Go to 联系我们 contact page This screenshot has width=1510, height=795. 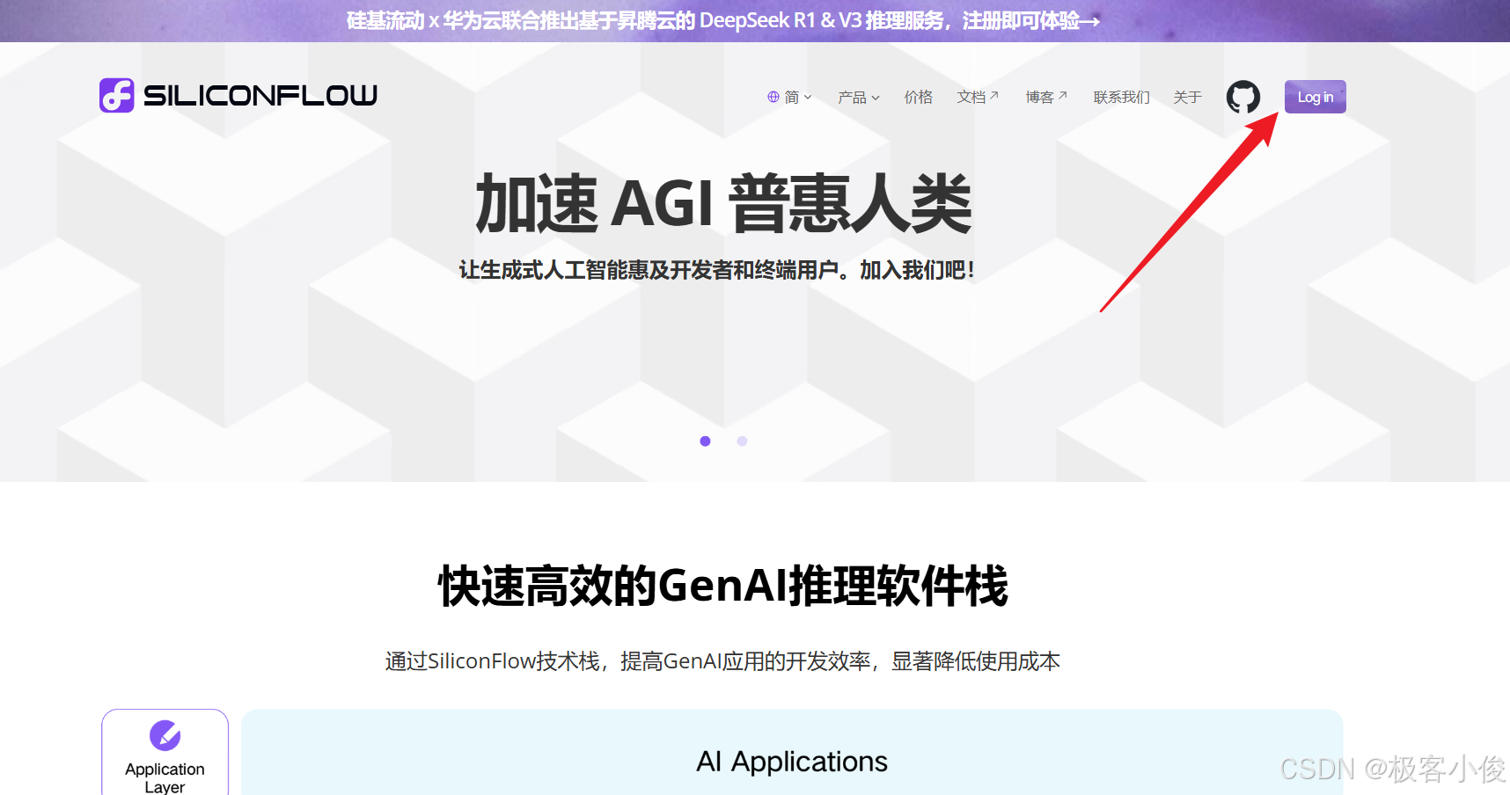coord(1121,97)
